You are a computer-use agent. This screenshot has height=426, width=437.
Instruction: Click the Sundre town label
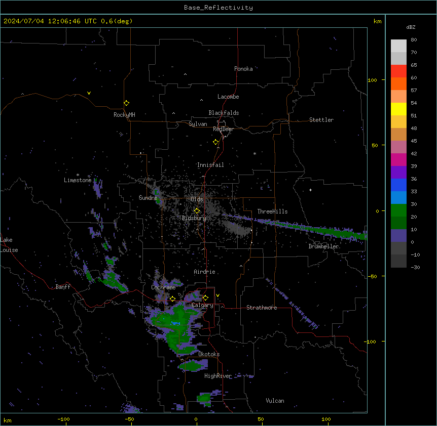click(x=148, y=198)
